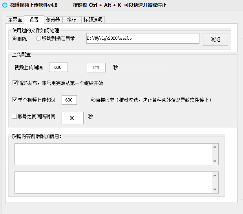243x214 pixels.
Task: Click down arrow of first text box scrollbar
Action: click(x=215, y=161)
